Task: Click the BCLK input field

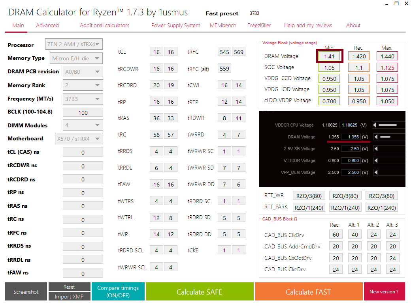Action: (83, 112)
